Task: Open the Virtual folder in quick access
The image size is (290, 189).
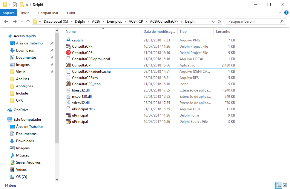Action: (x=21, y=72)
